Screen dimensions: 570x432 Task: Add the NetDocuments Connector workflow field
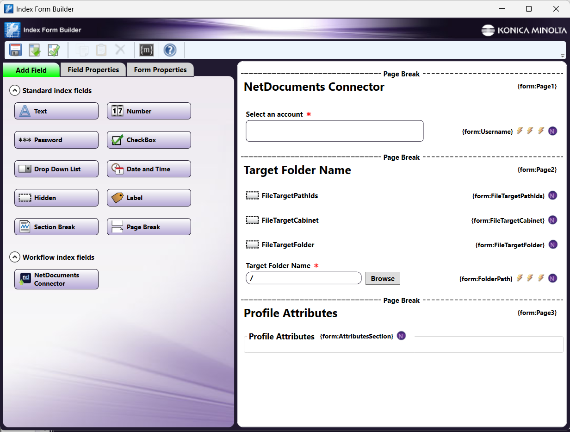(x=56, y=279)
